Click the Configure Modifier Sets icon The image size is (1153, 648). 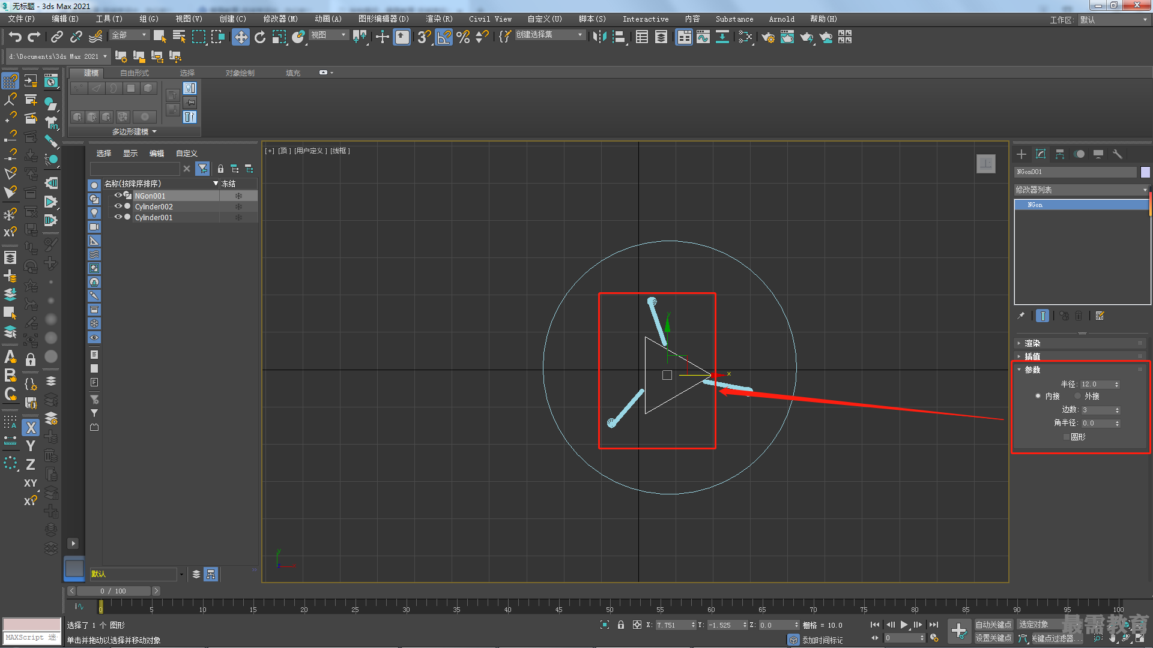pos(1100,316)
